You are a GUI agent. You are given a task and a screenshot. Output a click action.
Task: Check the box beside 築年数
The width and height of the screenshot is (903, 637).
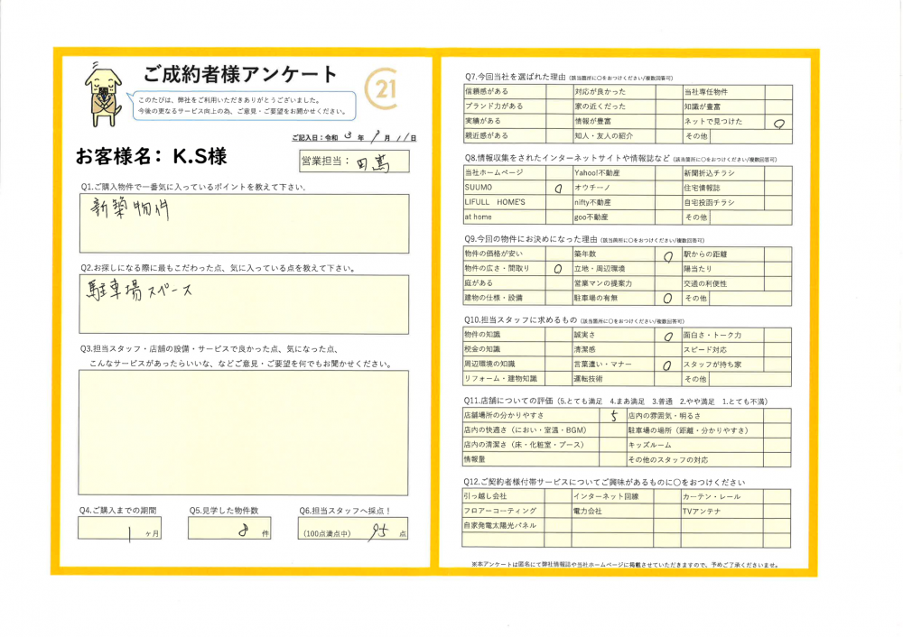coord(668,254)
